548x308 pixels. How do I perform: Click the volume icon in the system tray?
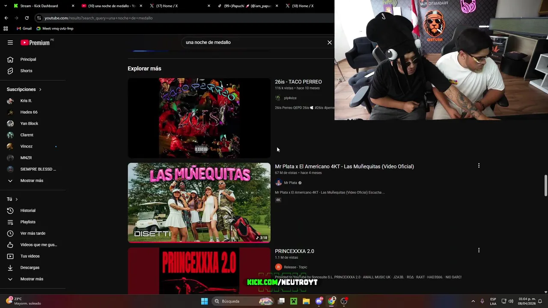coord(511,301)
